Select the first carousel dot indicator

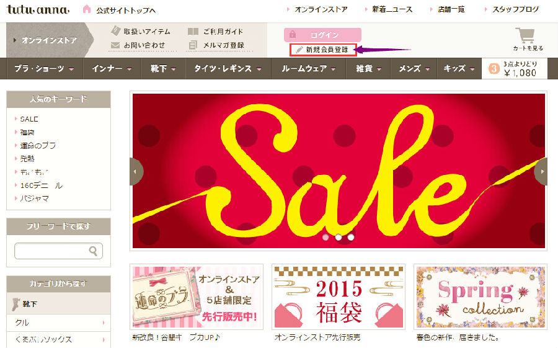click(325, 237)
